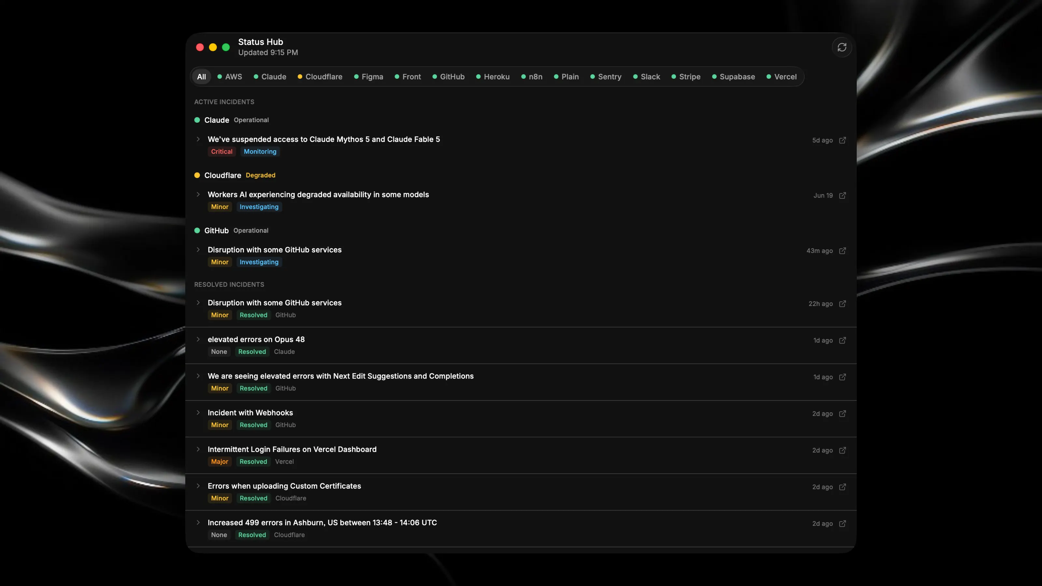Click the Intermittent Login Failures on Vercel Dashboard title
Image resolution: width=1042 pixels, height=586 pixels.
tap(292, 449)
